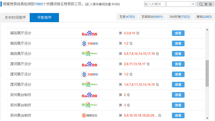Filter by 百度移动(6901) results

[x=152, y=17]
